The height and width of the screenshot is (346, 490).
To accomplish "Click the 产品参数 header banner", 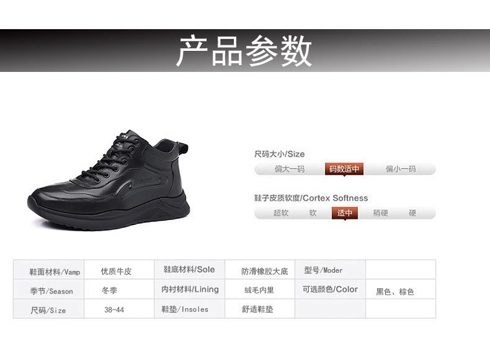I will coord(245,51).
